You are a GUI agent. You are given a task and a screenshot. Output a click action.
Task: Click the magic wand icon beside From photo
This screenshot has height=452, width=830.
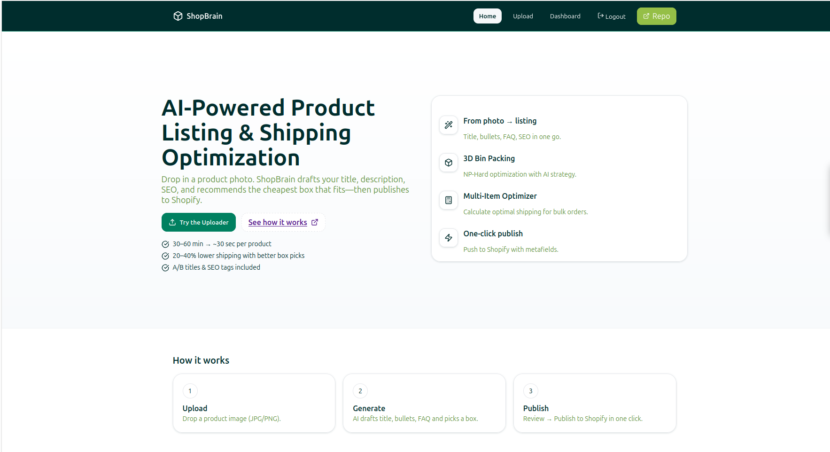coord(449,125)
